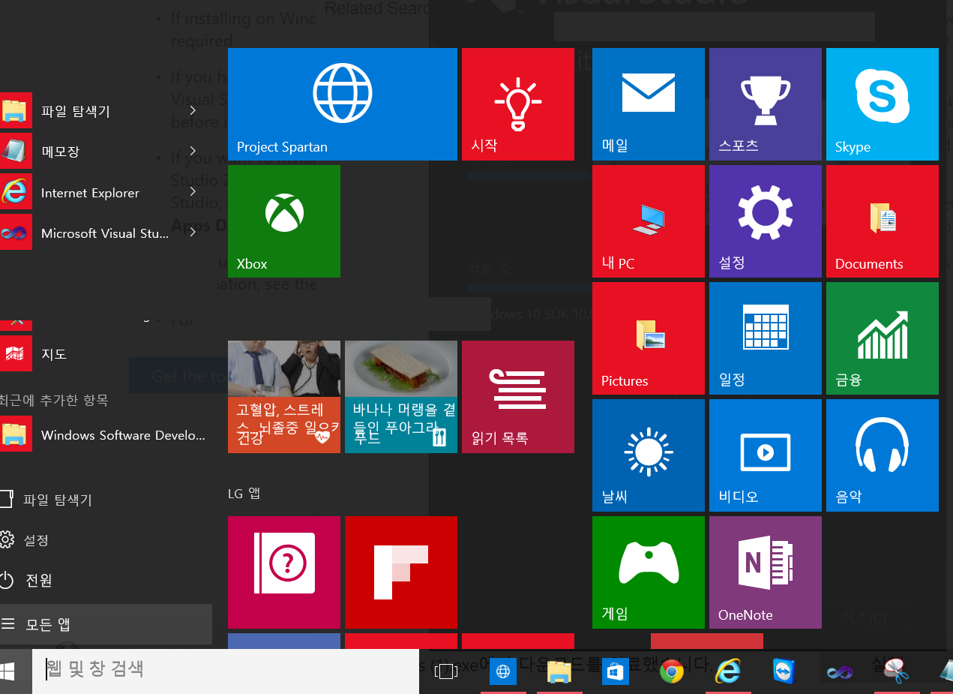The height and width of the screenshot is (694, 953).
Task: Expand the pinned 파일 탐색기 jump list arrow
Action: [x=193, y=111]
